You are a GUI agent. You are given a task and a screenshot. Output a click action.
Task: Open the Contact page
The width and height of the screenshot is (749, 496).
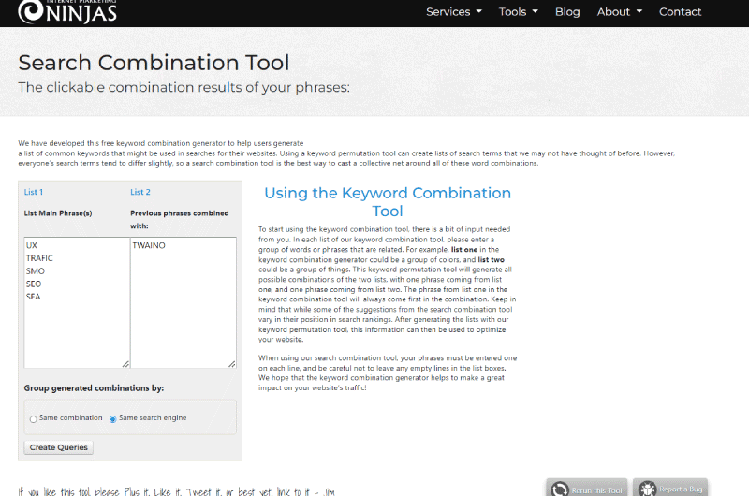pos(681,12)
